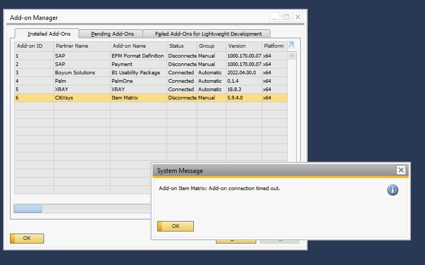Close the Add-on Manager window
This screenshot has width=425, height=265.
coord(298,17)
